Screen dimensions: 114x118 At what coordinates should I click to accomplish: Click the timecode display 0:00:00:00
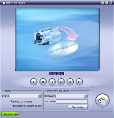[x=57, y=74]
